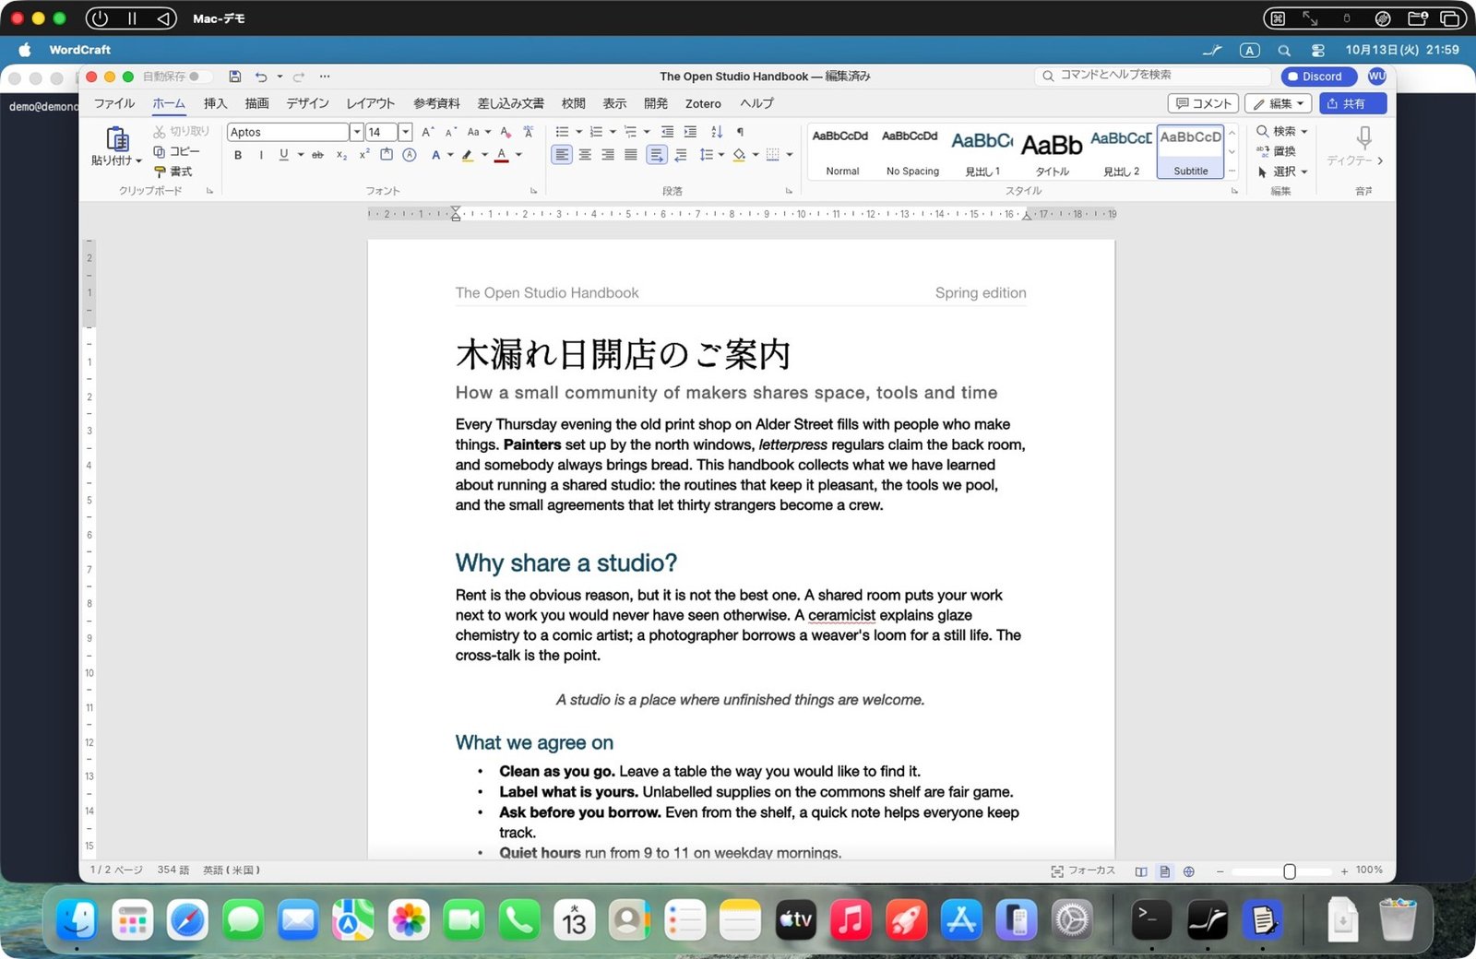
Task: Open the 編集 editing mode dropdown
Action: click(x=1279, y=103)
